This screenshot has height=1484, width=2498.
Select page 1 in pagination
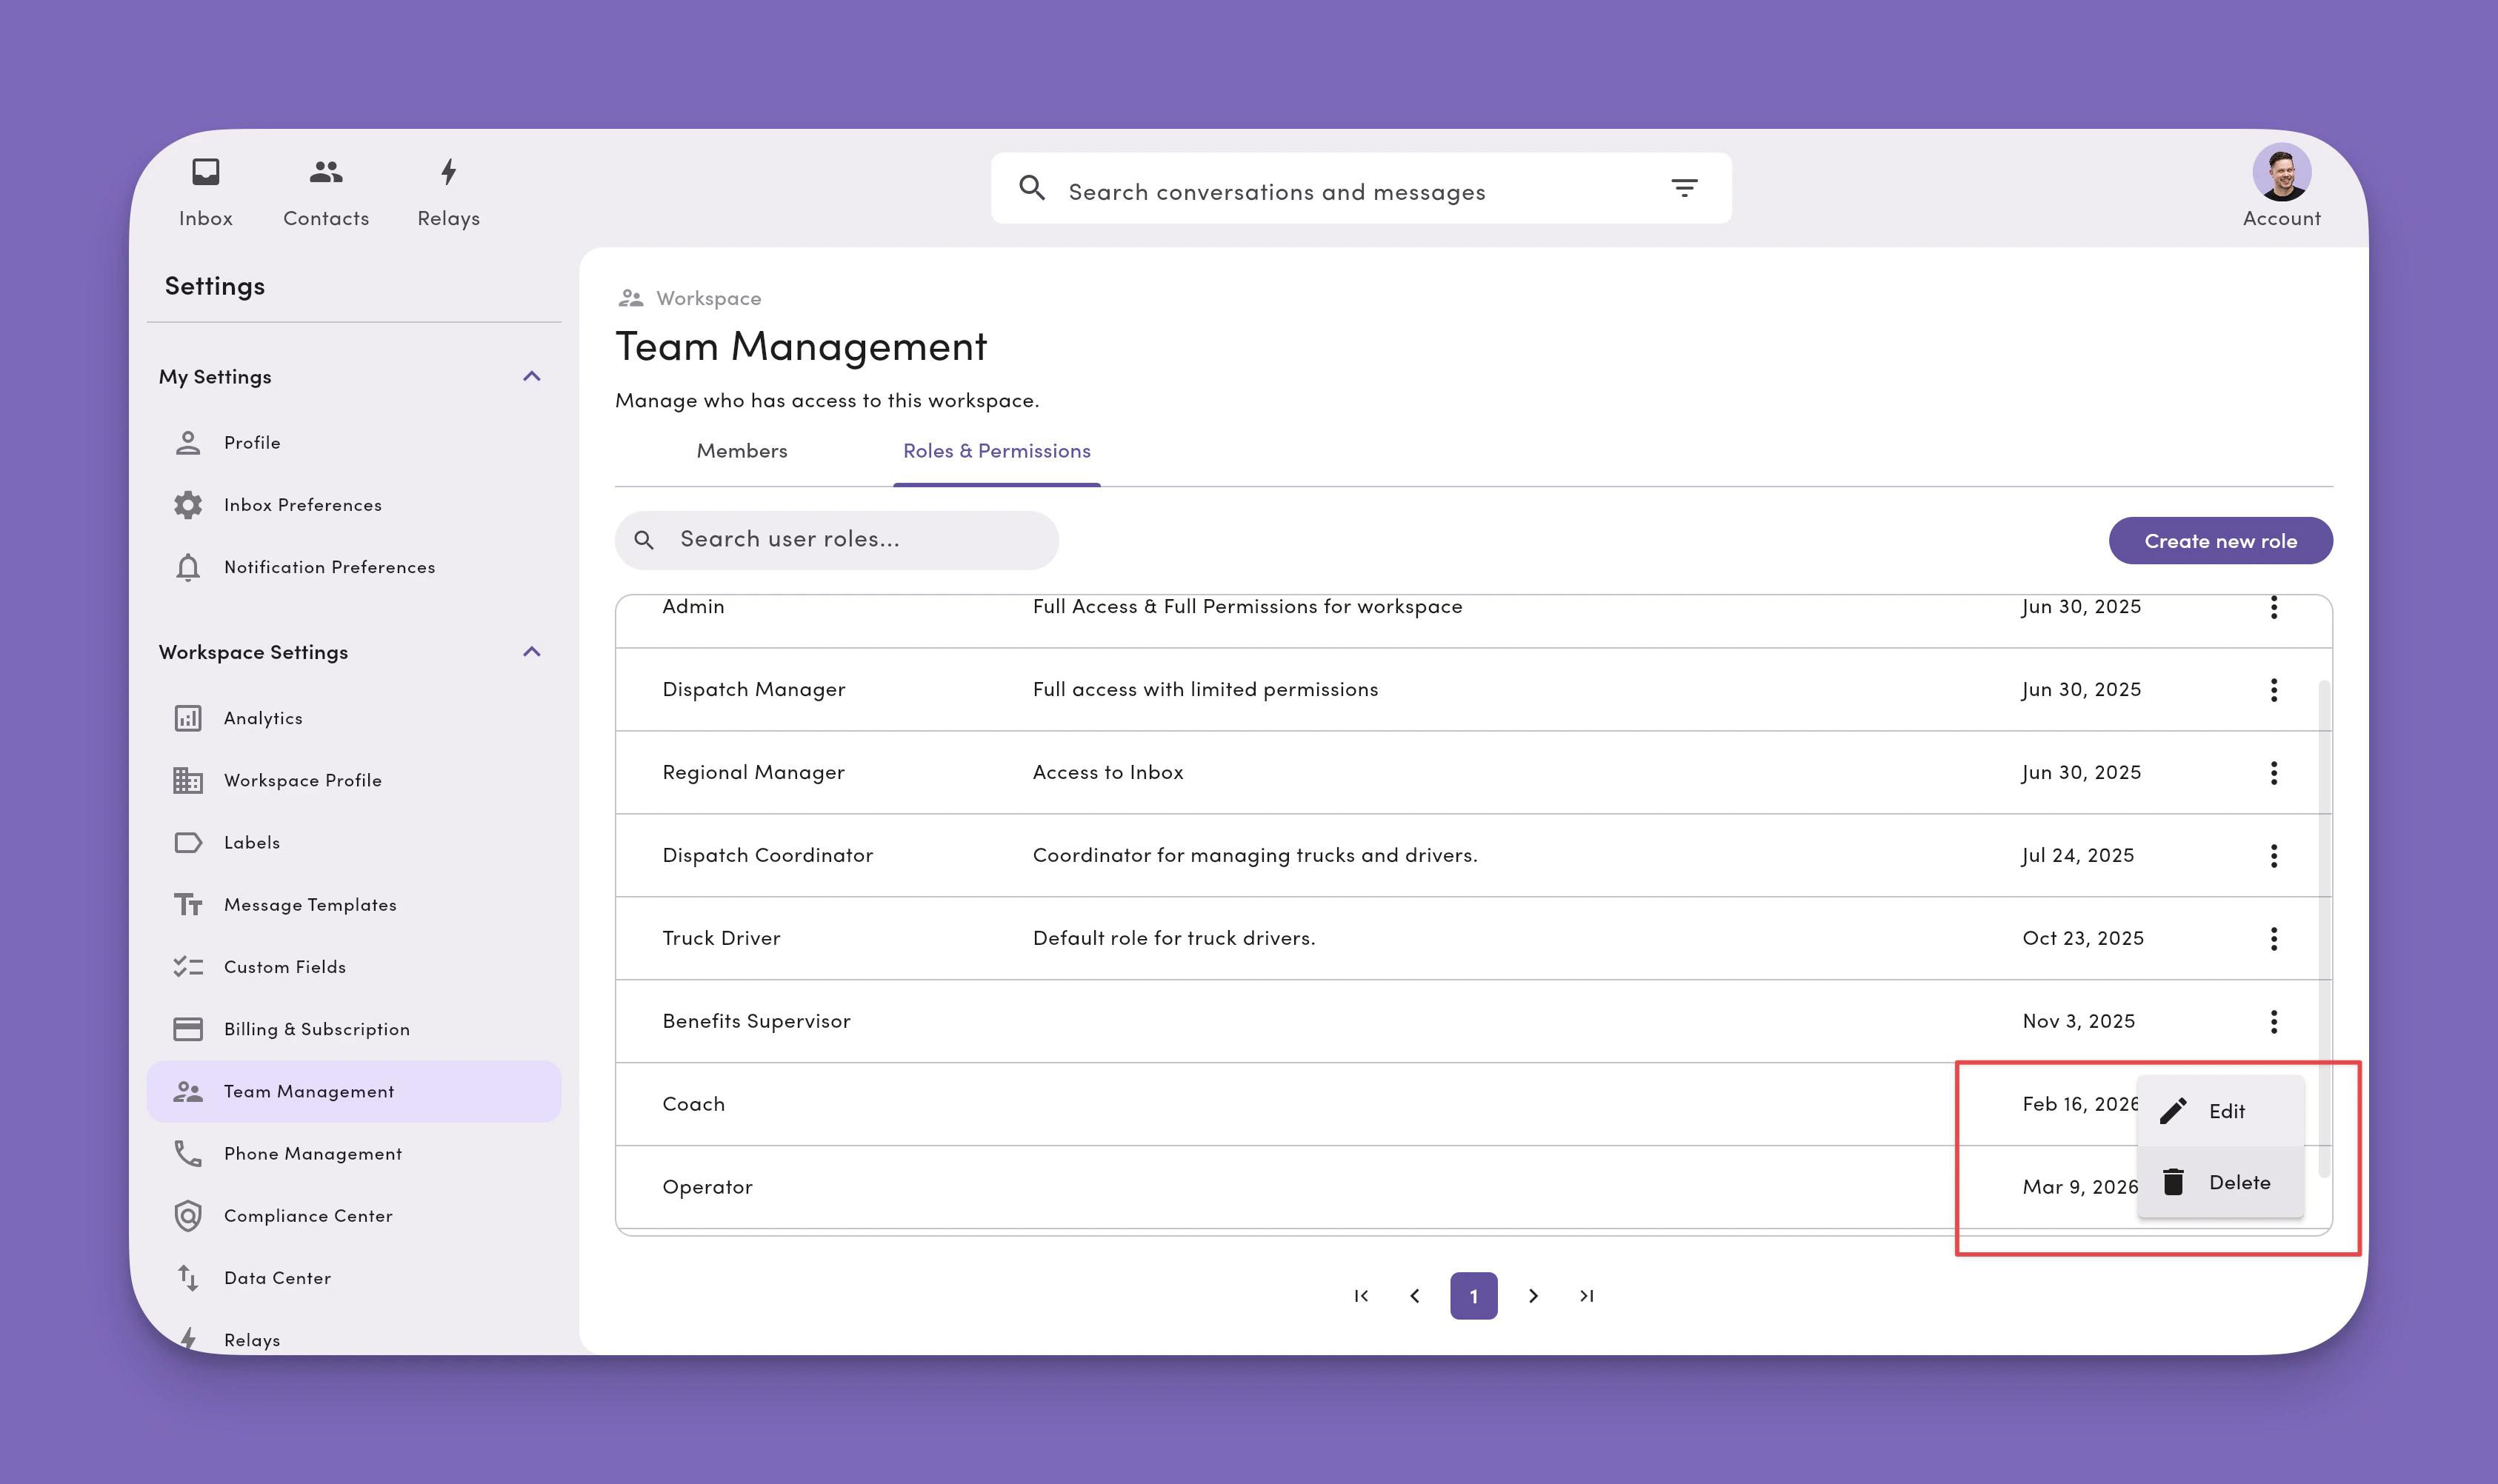1473,1296
